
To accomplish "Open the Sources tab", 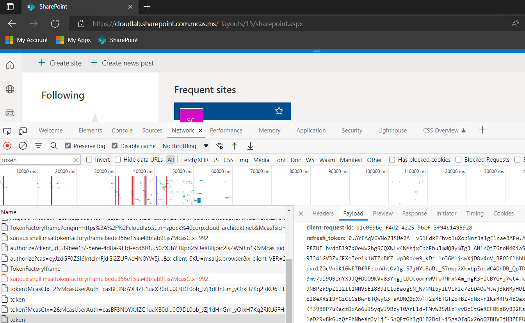I will tap(152, 131).
